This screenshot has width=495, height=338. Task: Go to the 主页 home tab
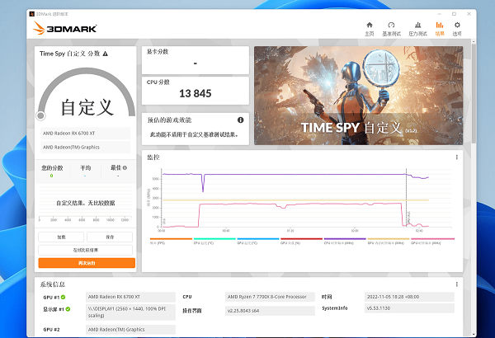coord(370,29)
